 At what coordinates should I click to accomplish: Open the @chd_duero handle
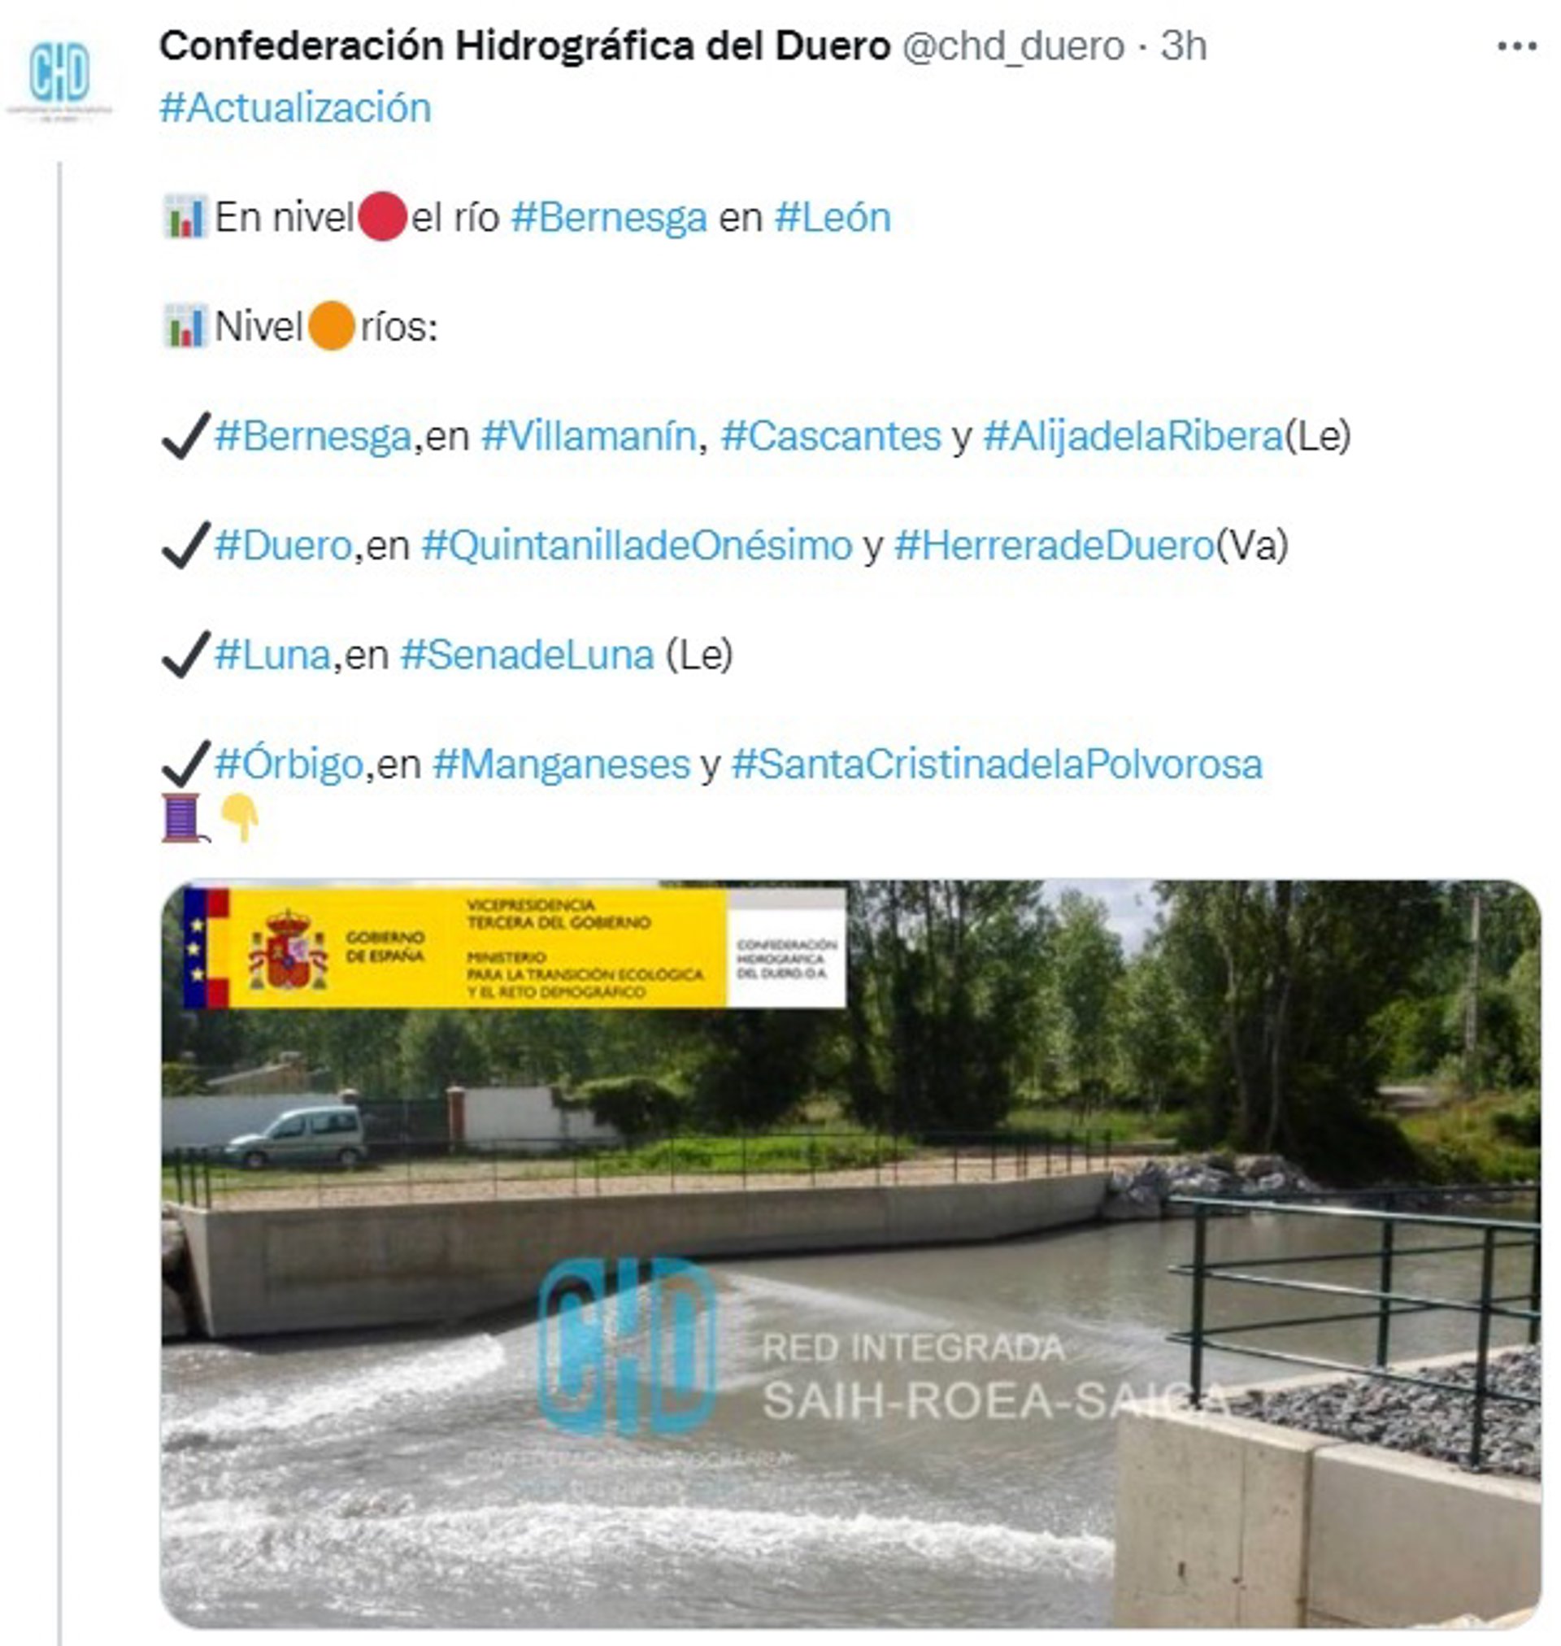(1013, 46)
